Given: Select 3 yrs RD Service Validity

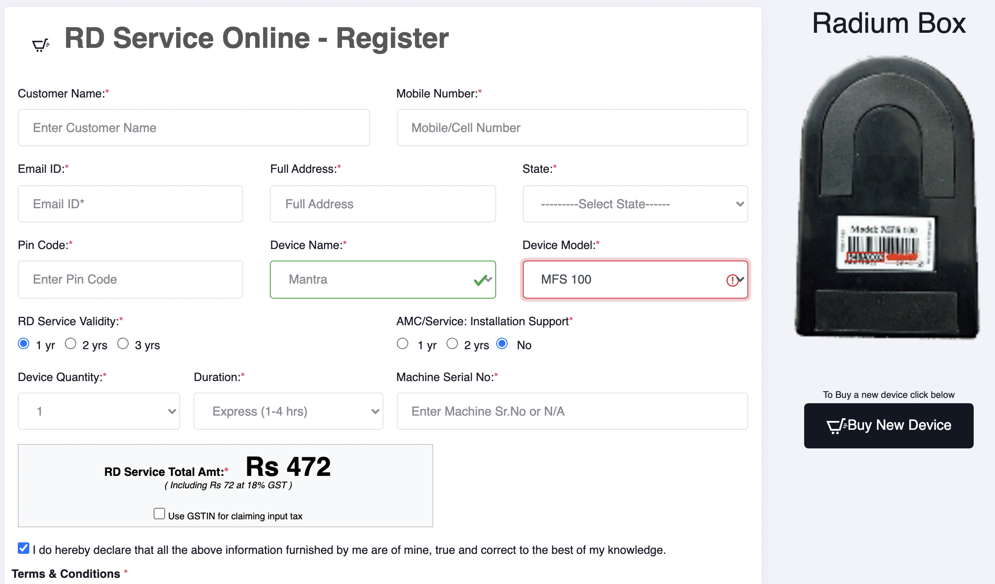Looking at the screenshot, I should click(123, 344).
